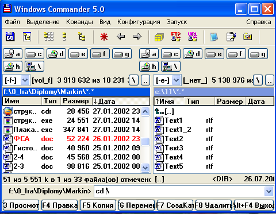Launch the blue notepad toolbar icon
Image resolution: width=276 pixels, height=214 pixels.
214,37
